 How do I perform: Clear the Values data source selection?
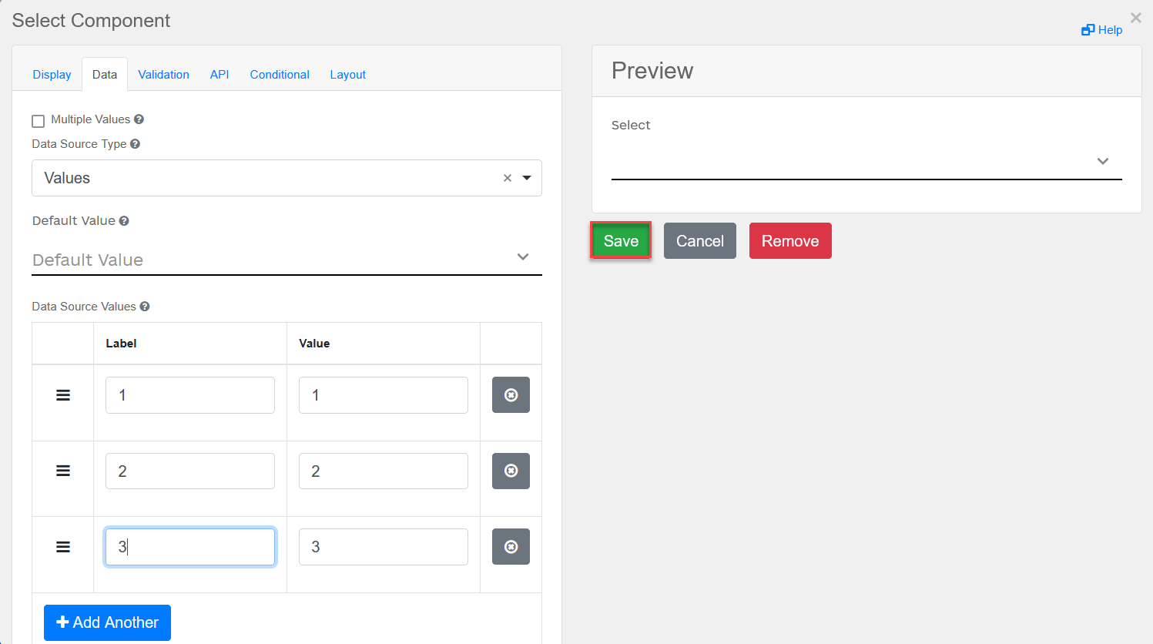[x=508, y=178]
